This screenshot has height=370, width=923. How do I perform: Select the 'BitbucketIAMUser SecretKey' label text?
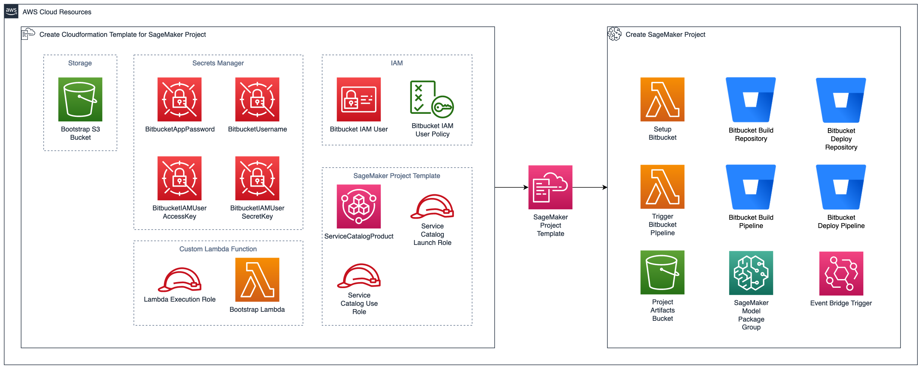(257, 212)
